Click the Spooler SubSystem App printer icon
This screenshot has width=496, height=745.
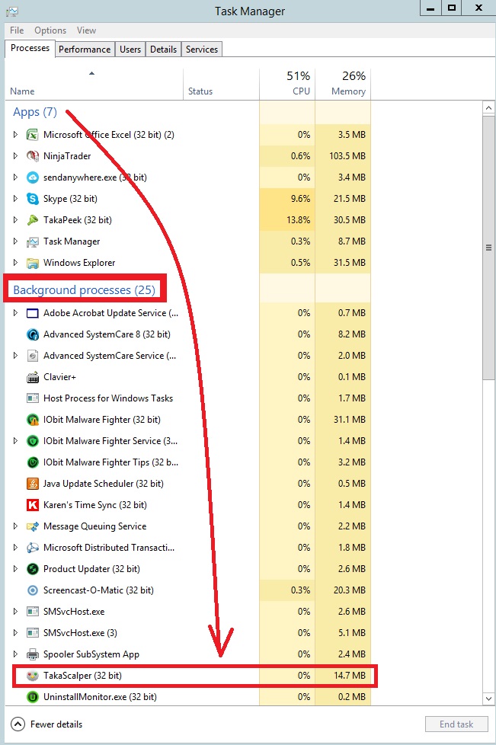(33, 654)
